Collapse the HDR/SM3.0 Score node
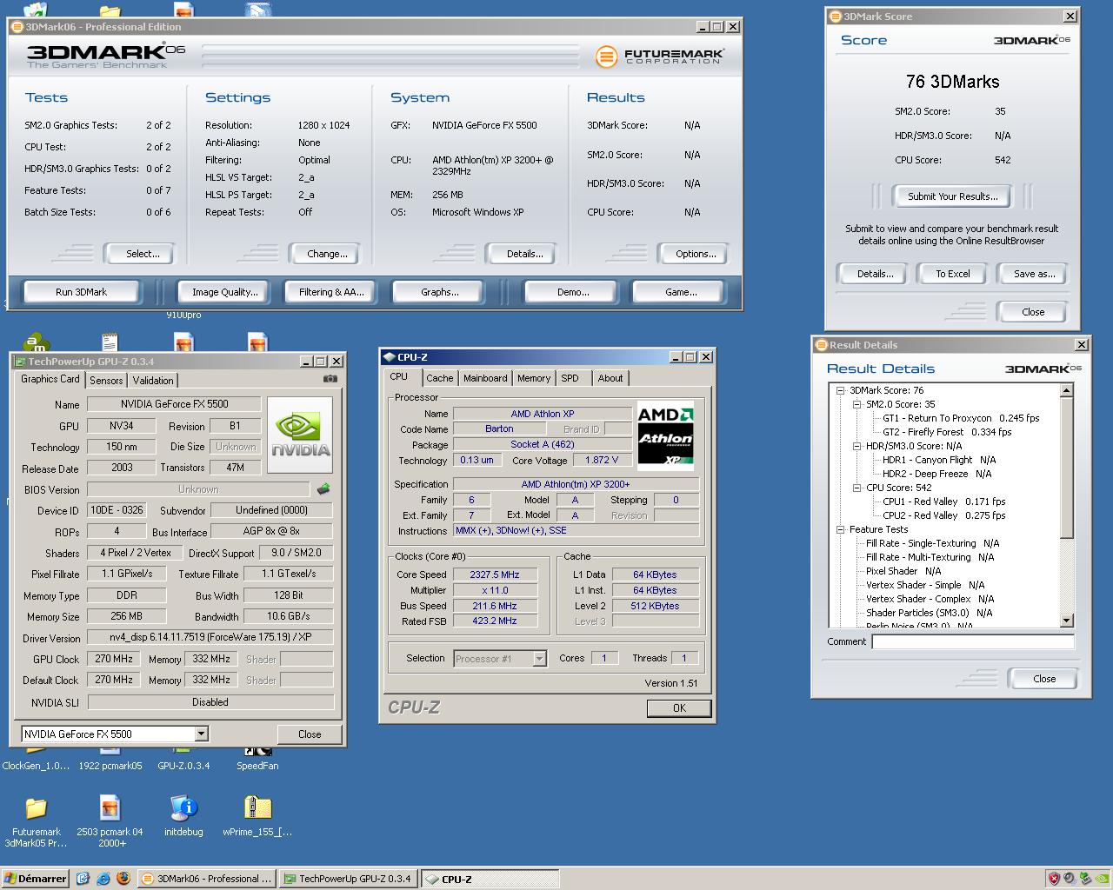This screenshot has width=1113, height=890. [857, 446]
